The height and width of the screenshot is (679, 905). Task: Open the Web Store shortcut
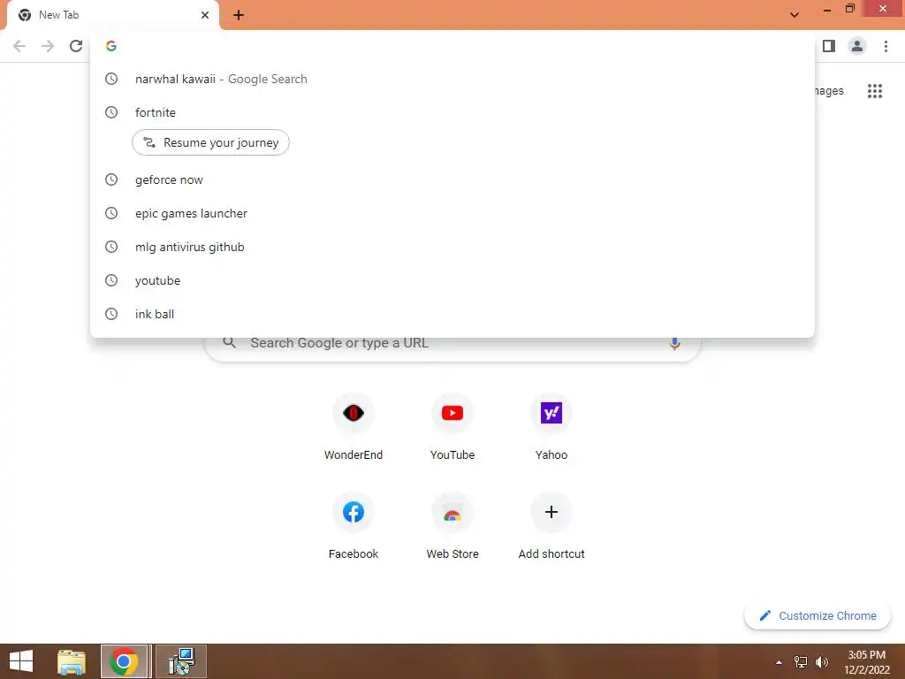click(452, 526)
